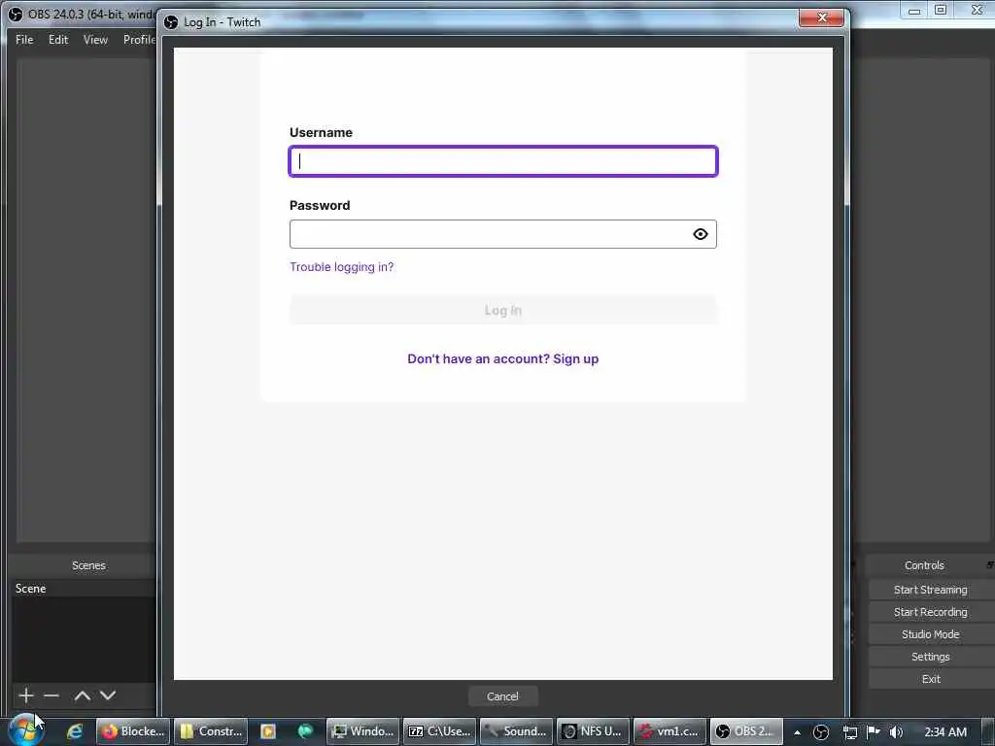The image size is (995, 746).
Task: Switch to Windo... taskbar window
Action: 363,731
